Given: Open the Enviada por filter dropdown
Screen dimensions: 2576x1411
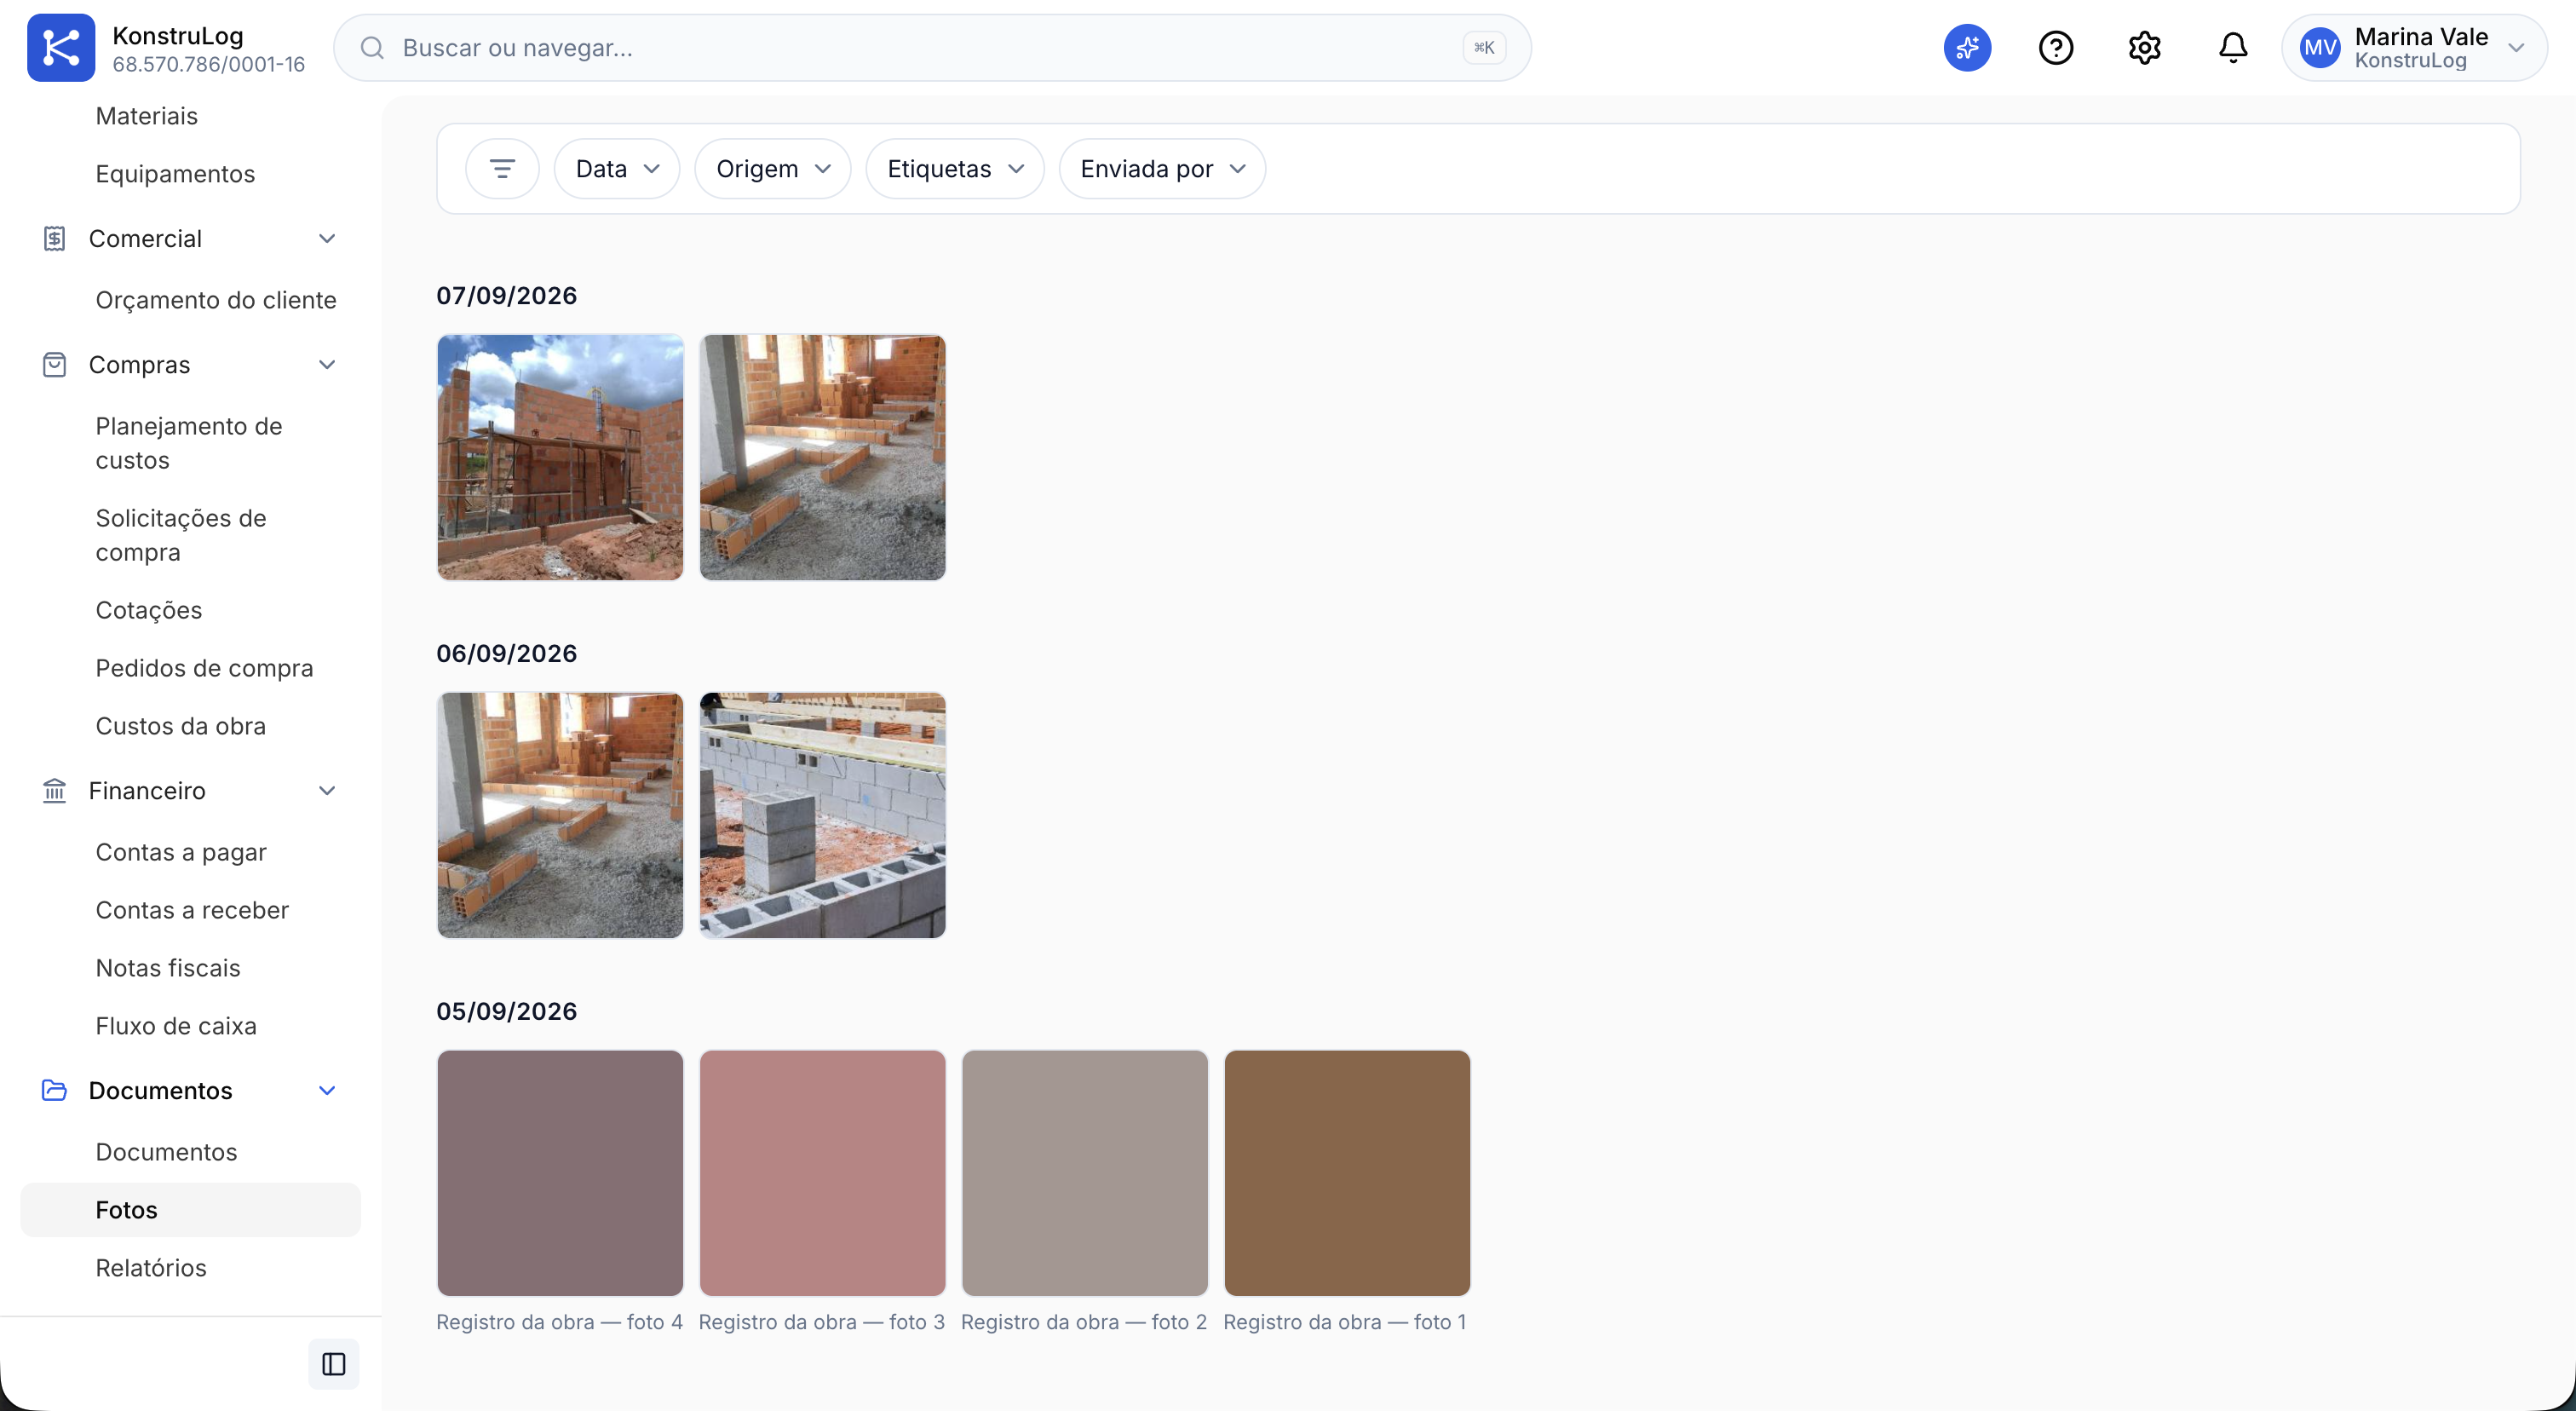Looking at the screenshot, I should coord(1162,169).
